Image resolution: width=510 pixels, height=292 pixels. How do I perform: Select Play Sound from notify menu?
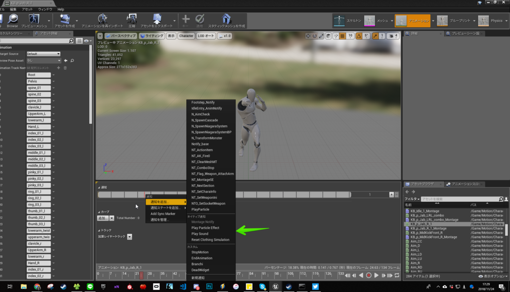point(200,234)
